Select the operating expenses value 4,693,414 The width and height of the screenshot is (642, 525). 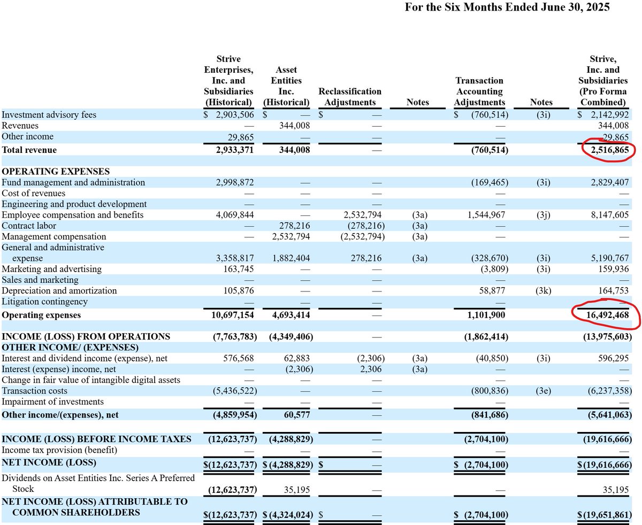pos(291,315)
